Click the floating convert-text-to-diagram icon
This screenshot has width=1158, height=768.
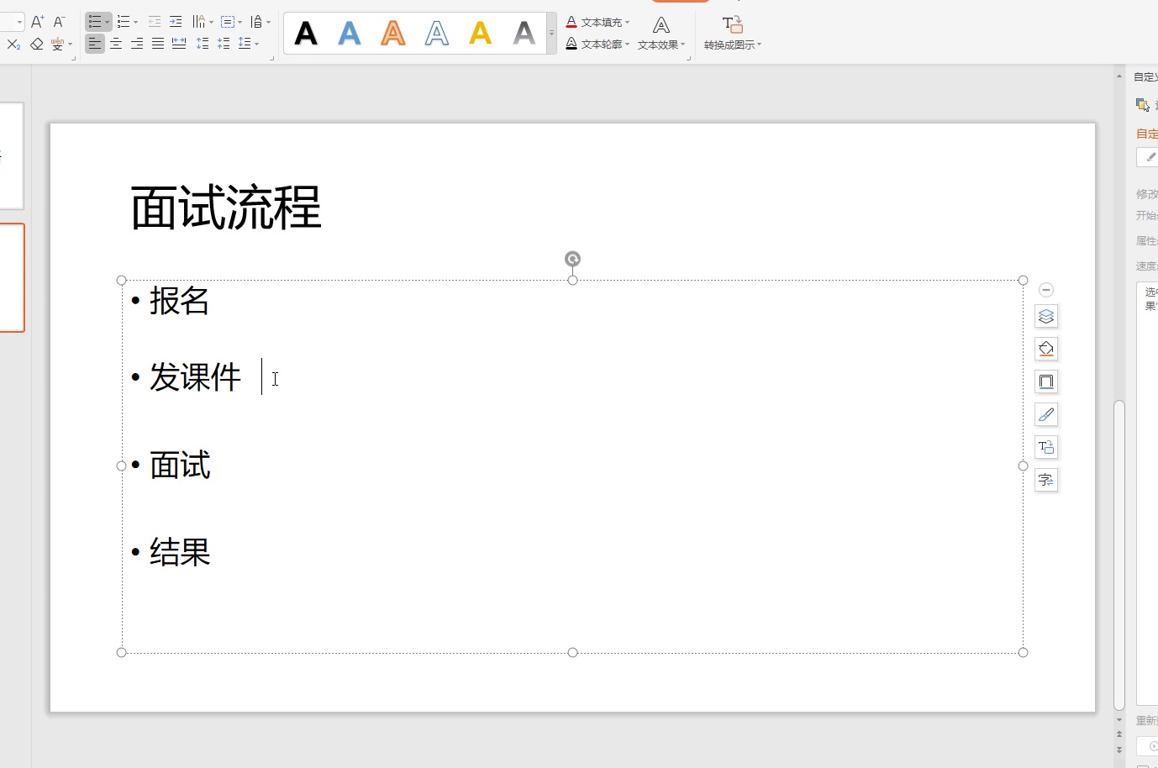[x=1046, y=447]
